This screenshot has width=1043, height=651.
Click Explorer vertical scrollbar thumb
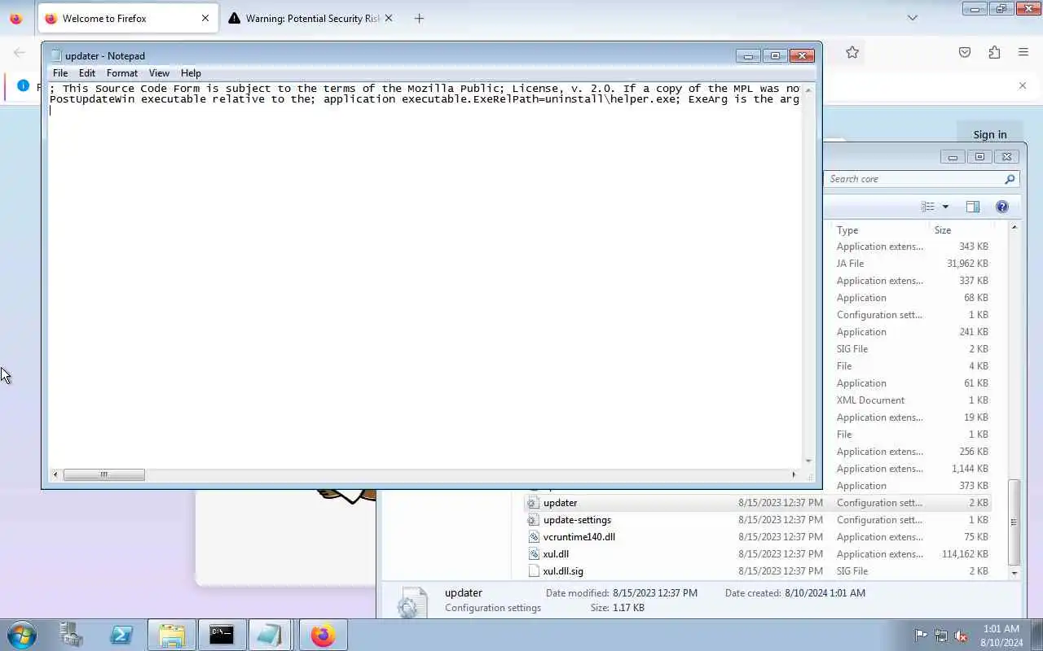click(x=1014, y=522)
